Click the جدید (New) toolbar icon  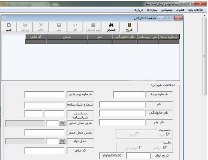9,27
